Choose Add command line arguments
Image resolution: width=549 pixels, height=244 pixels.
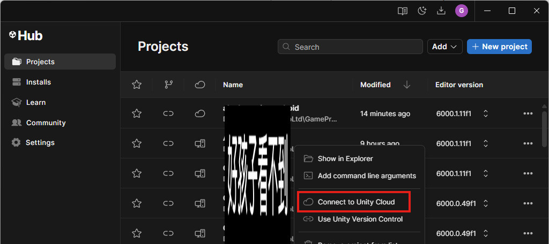pyautogui.click(x=360, y=176)
